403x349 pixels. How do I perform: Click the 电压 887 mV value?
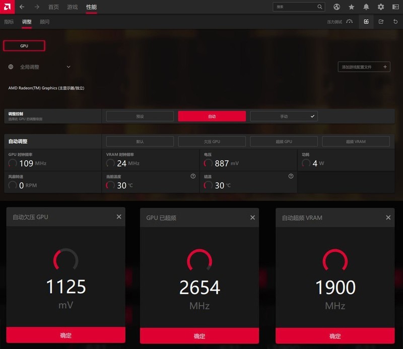coord(227,163)
